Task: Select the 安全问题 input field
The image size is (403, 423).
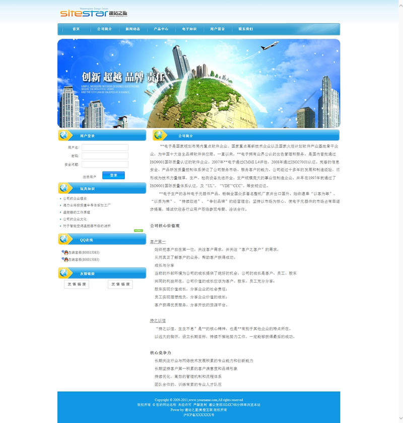Action: (x=105, y=165)
